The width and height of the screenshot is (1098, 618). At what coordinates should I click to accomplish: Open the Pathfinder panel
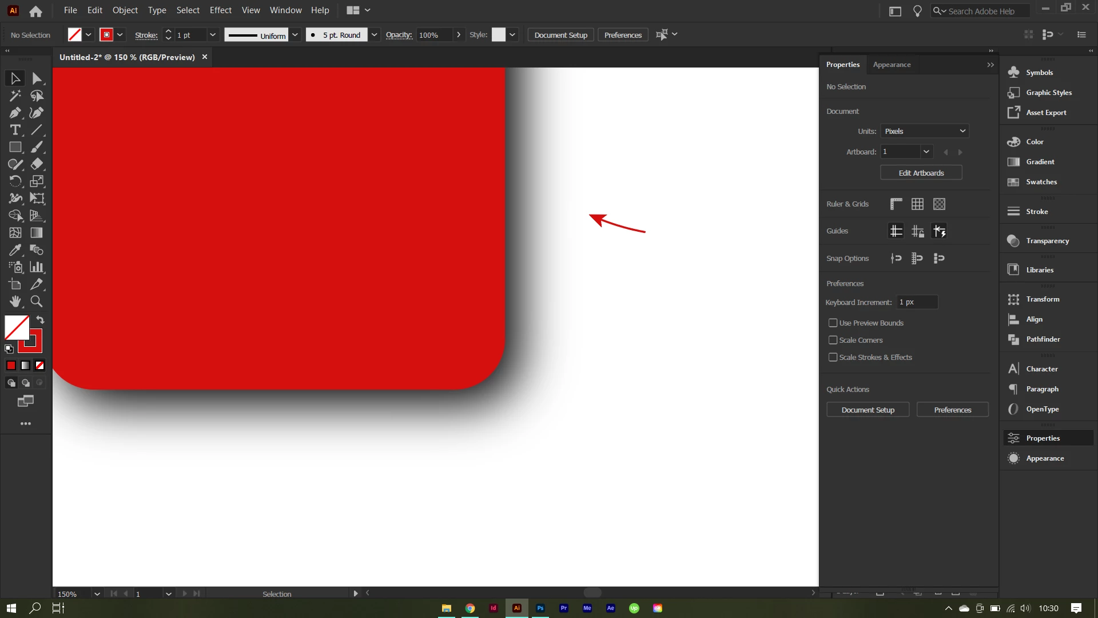pos(1043,339)
